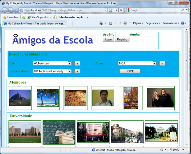Open the Página menu
Screen dimensions: 191x154
tap(138, 23)
